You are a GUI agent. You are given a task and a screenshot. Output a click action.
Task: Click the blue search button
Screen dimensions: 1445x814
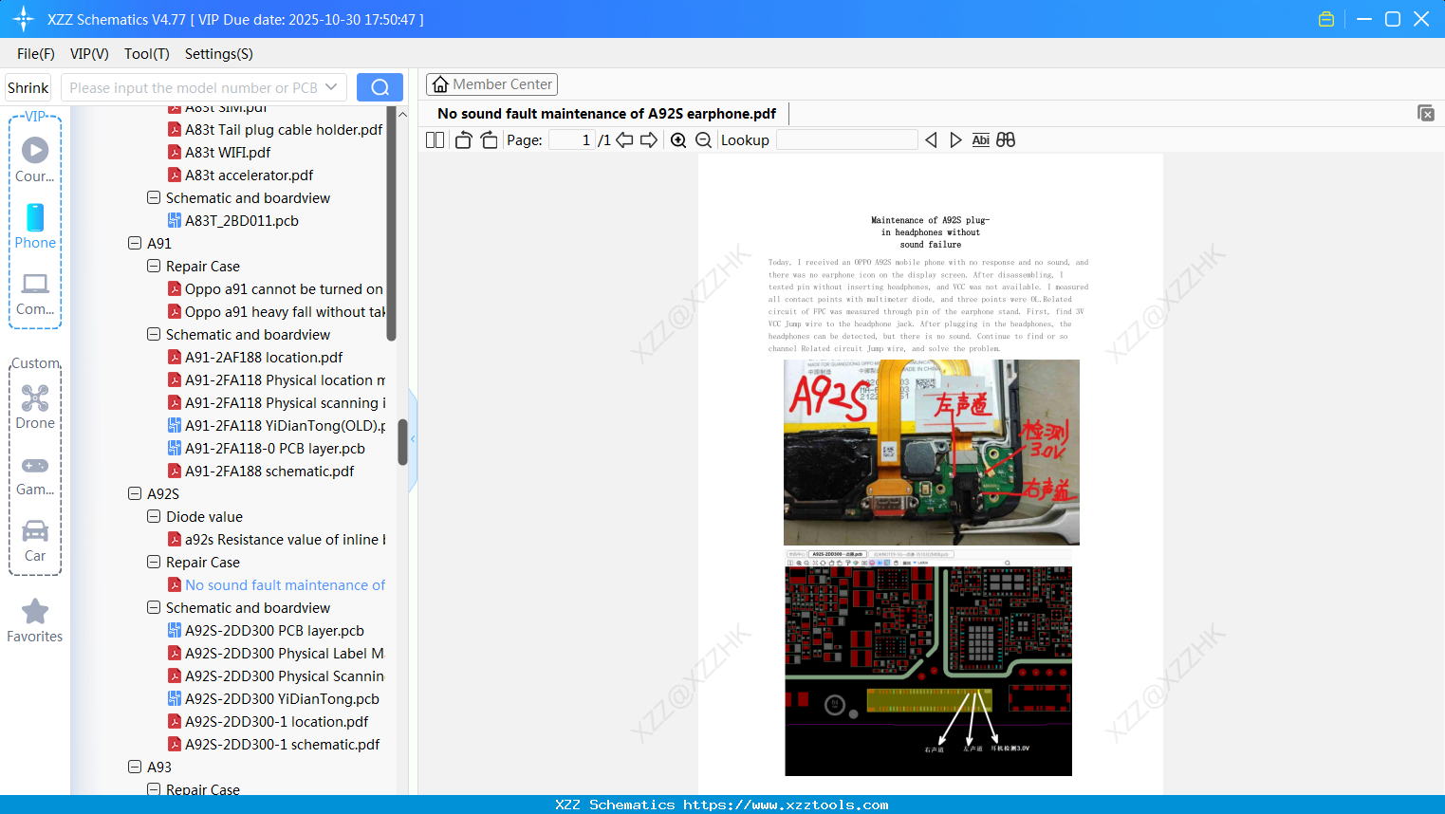(x=380, y=87)
